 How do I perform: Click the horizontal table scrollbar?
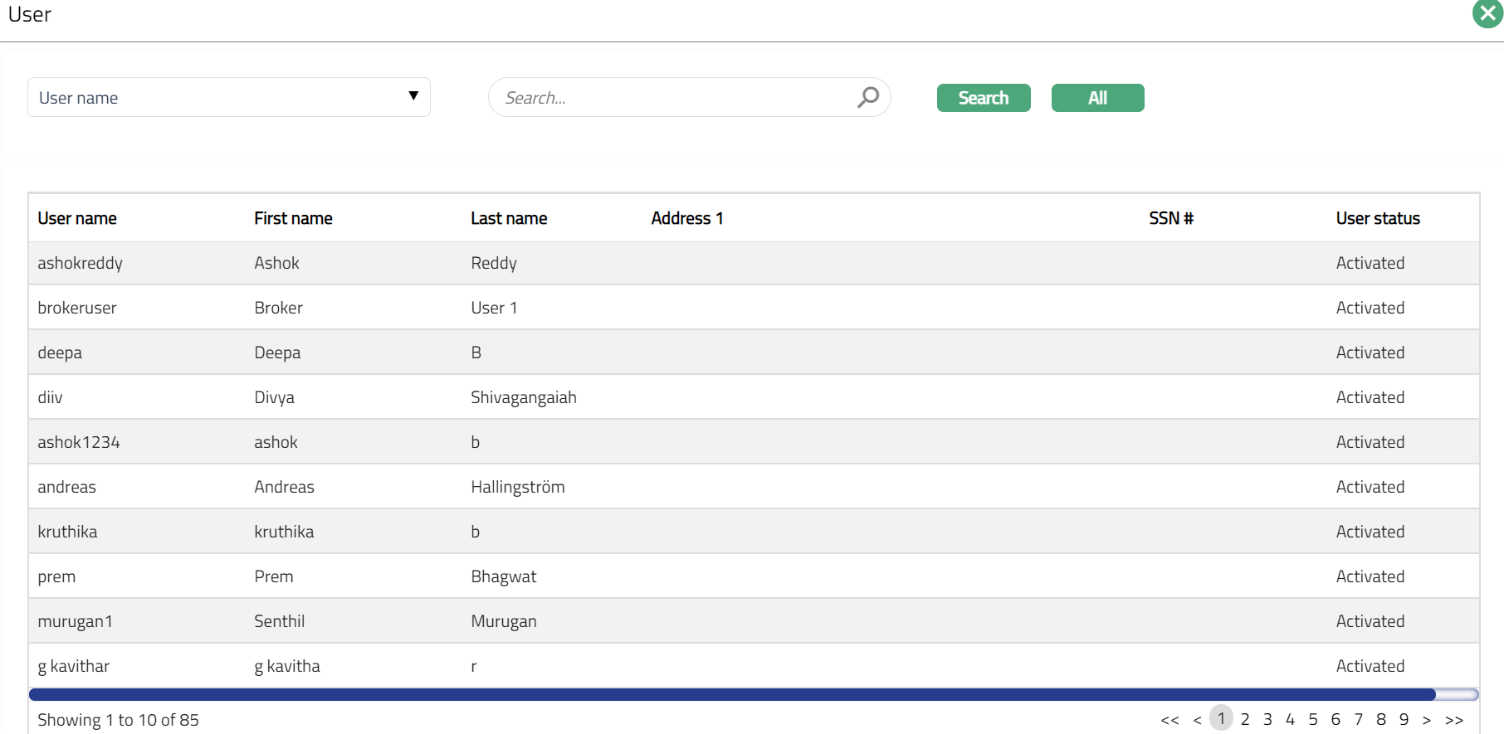[730, 694]
